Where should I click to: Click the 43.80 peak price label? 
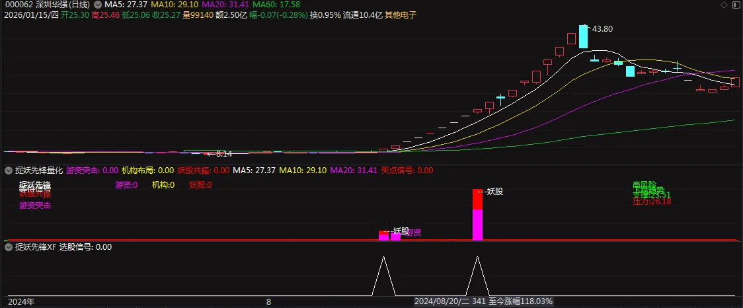coord(602,29)
